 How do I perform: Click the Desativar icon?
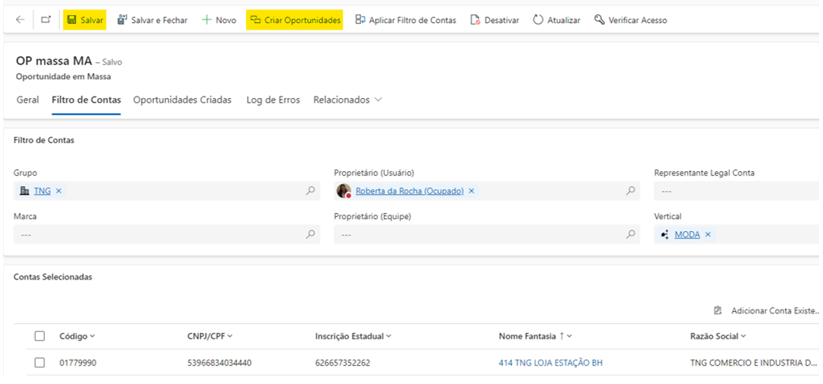(476, 20)
